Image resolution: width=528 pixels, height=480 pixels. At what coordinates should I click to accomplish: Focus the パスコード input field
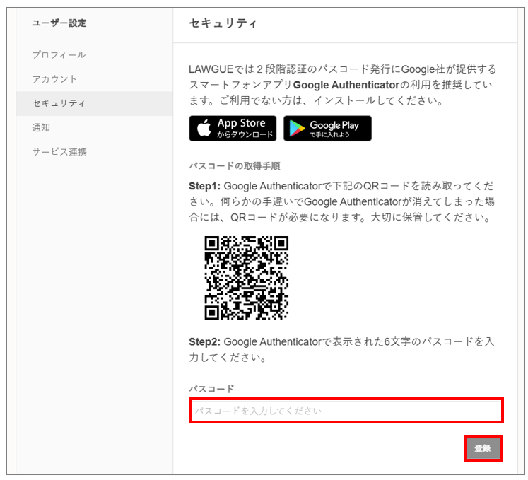click(x=346, y=411)
